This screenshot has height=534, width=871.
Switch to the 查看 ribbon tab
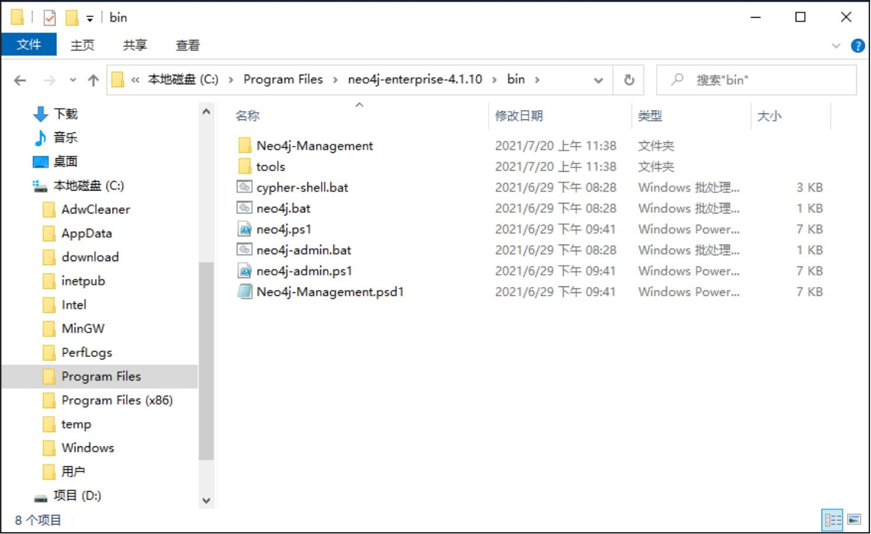tap(188, 45)
